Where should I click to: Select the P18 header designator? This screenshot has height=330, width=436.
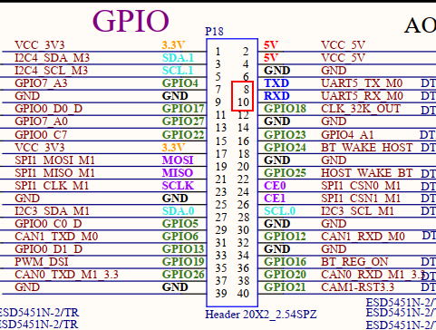[x=214, y=31]
